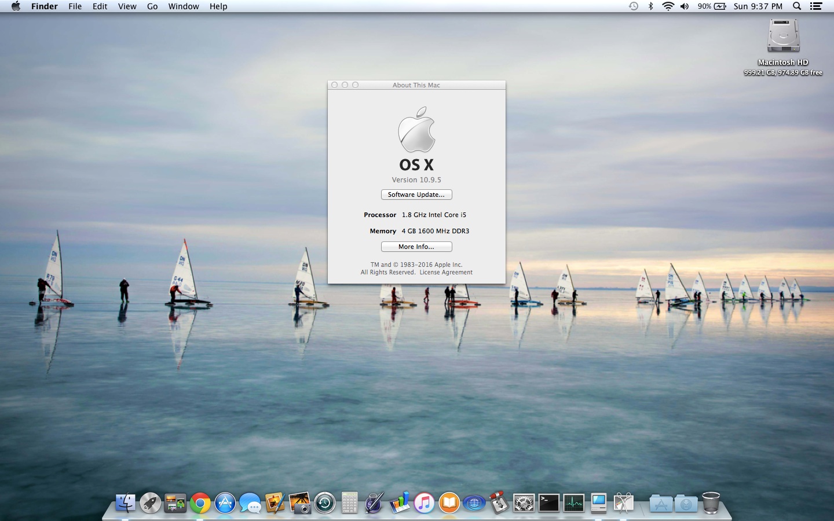Open Time Machine dock icon

click(325, 503)
